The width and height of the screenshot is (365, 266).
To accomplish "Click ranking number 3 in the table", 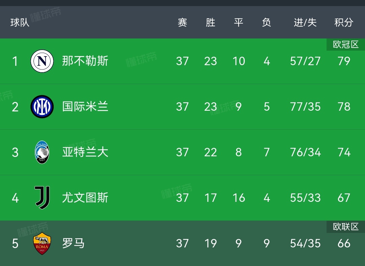I will click(15, 152).
